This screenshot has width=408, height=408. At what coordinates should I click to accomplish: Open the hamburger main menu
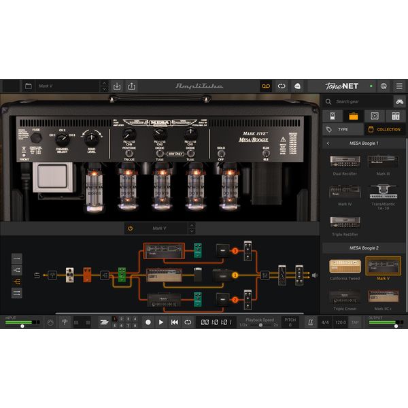coord(399,86)
